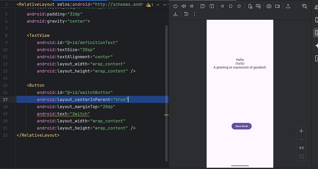Take an emulator screenshot with camera icon
The image size is (318, 169).
[269, 6]
